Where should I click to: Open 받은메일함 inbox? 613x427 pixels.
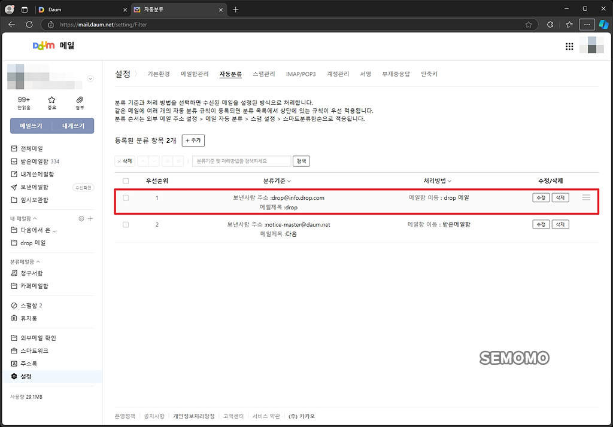(x=35, y=161)
